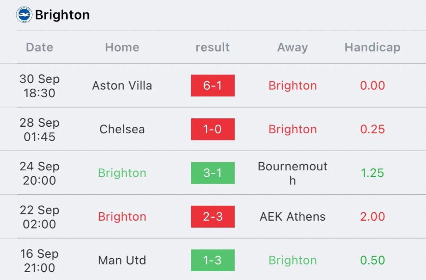The height and width of the screenshot is (280, 426).
Task: Click the Brighton club crest icon
Action: pos(24,15)
